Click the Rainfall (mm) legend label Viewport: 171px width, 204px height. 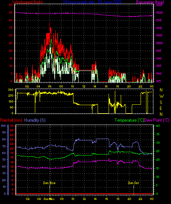pos(11,120)
